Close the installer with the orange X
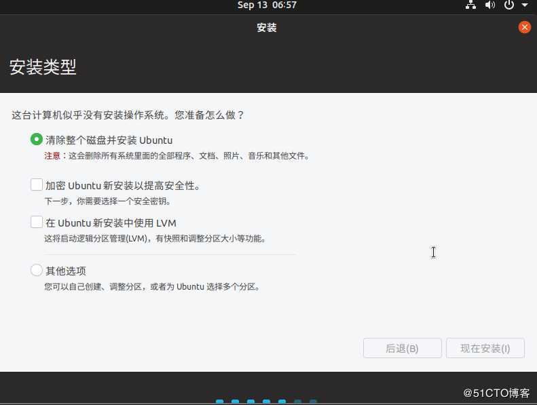 (x=524, y=27)
